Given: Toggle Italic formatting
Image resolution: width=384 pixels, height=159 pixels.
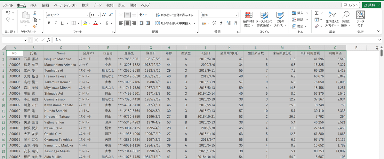Looking at the screenshot, I should pos(56,23).
